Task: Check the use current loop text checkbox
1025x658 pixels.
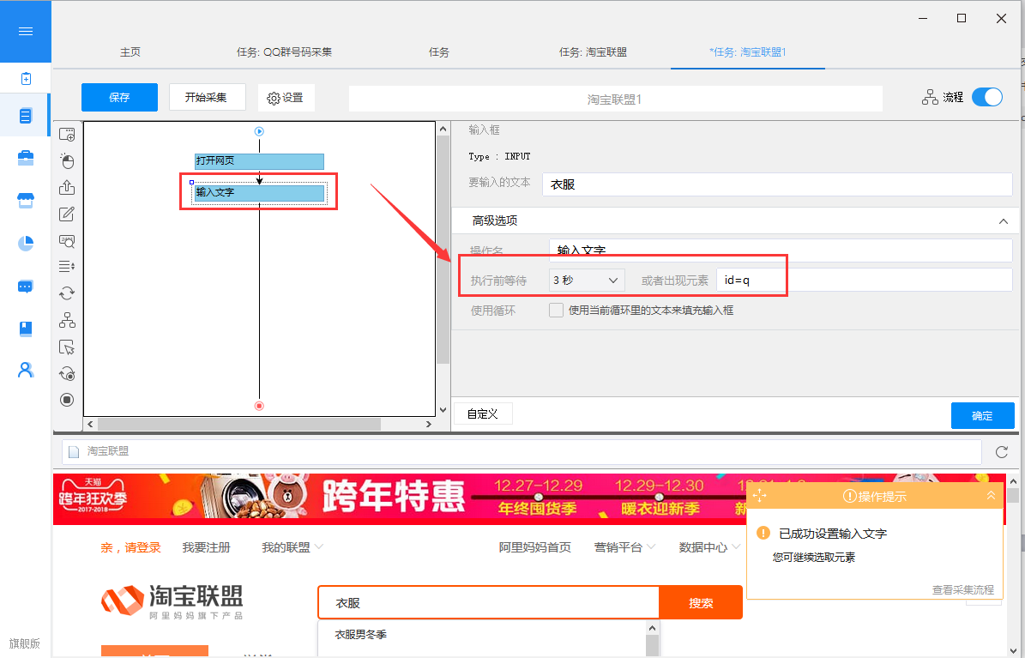Action: tap(557, 310)
